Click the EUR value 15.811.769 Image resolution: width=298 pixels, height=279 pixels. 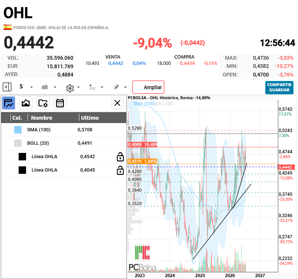(60, 66)
